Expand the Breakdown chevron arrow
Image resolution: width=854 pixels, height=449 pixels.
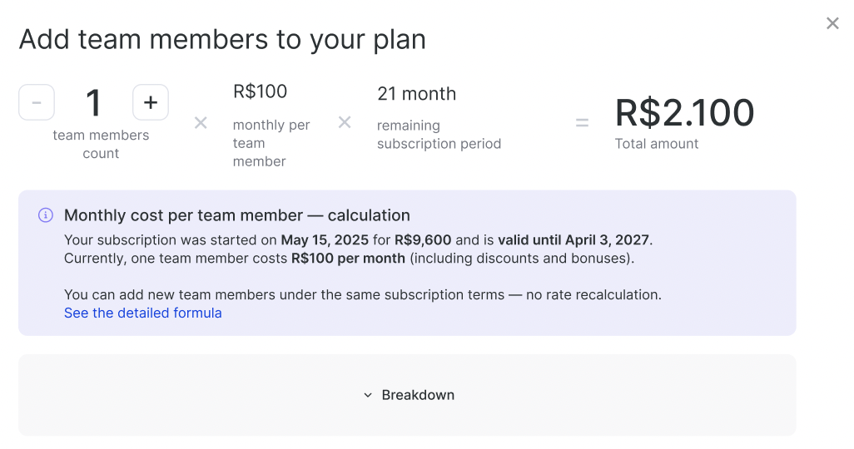[368, 395]
